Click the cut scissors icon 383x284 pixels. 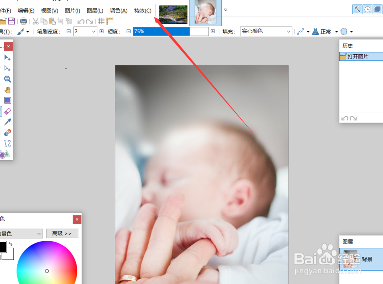[36, 21]
